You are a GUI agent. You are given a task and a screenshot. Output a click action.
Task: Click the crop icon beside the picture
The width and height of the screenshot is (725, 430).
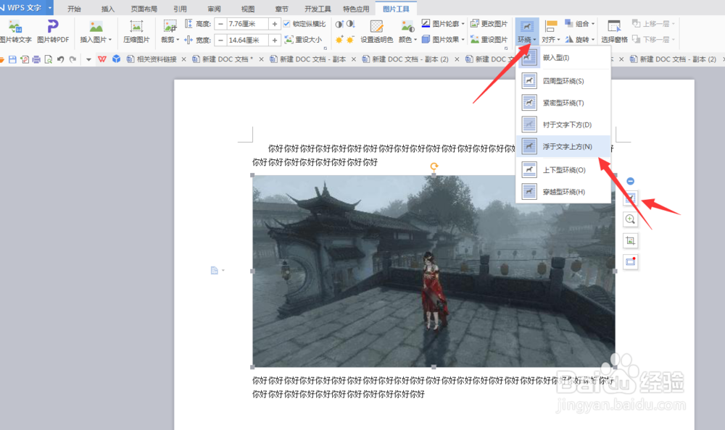click(x=630, y=240)
